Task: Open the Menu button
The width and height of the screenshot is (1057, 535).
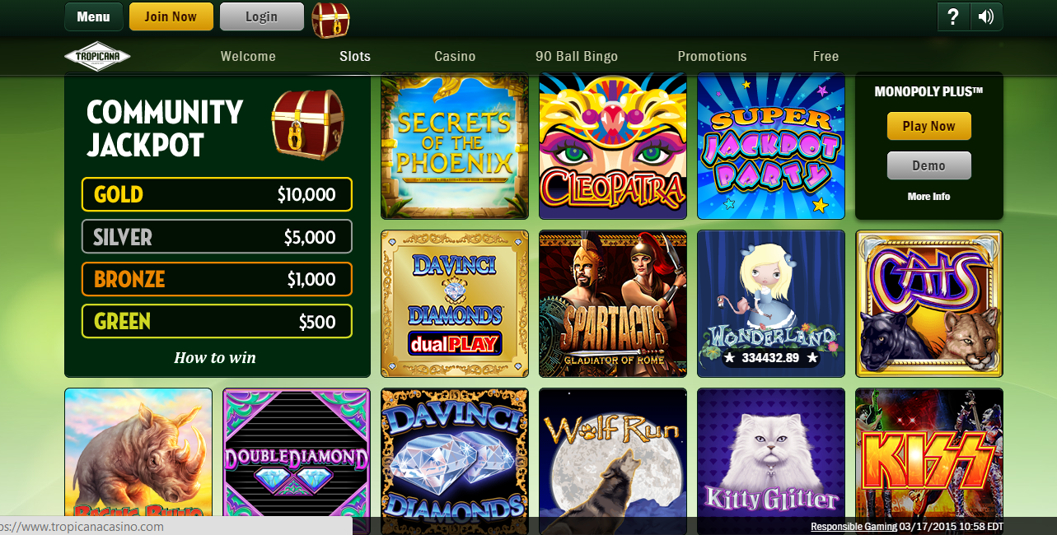Action: coord(94,16)
